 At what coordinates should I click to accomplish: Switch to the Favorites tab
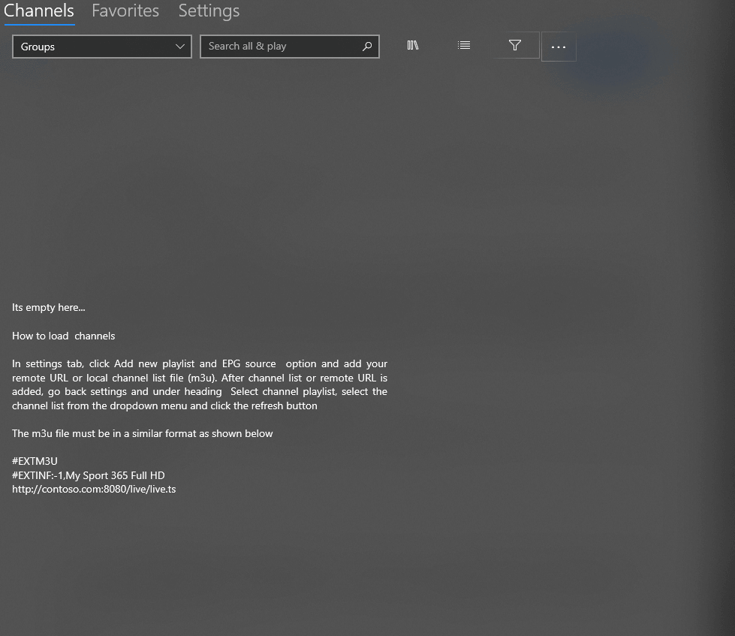(125, 11)
